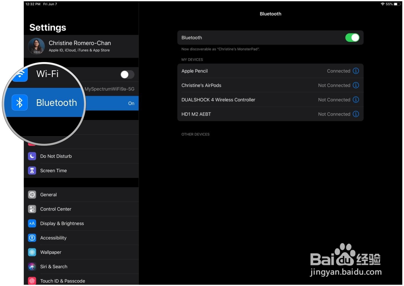Image resolution: width=404 pixels, height=286 pixels.
Task: Connect to DUALSHOCK 4 Wireless Controller
Action: click(270, 100)
